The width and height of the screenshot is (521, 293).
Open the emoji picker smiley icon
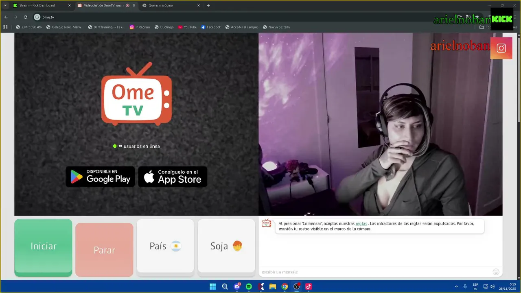point(496,272)
